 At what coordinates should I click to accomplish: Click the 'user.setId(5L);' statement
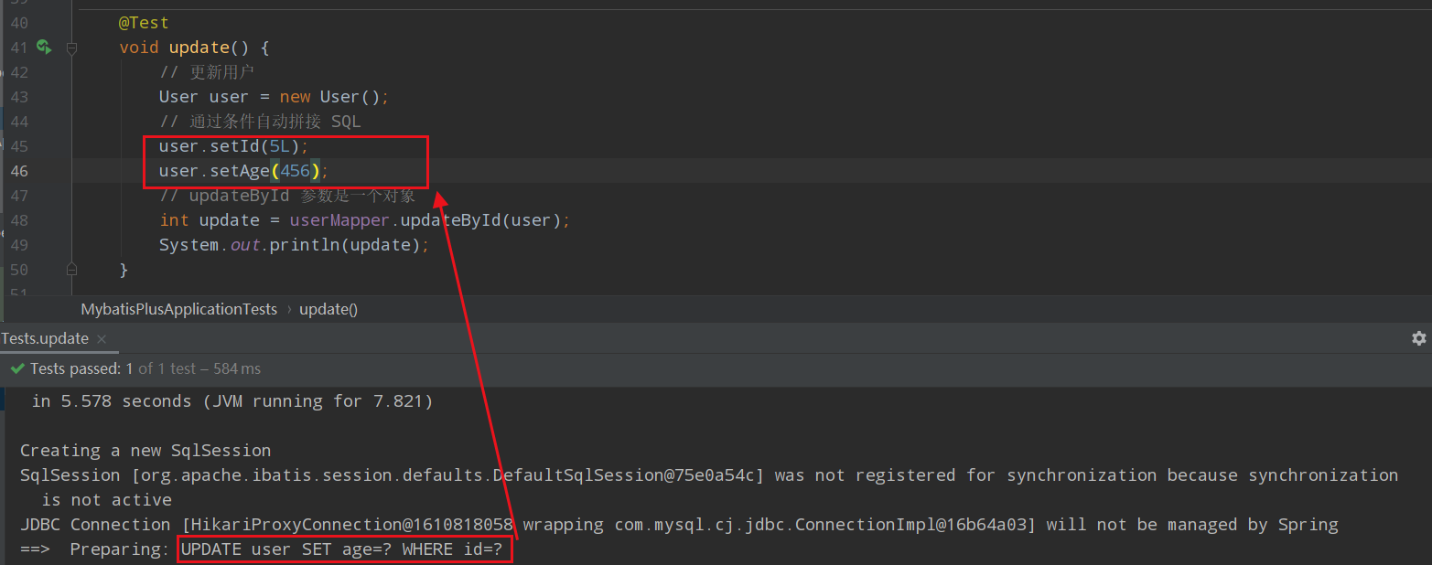click(234, 146)
